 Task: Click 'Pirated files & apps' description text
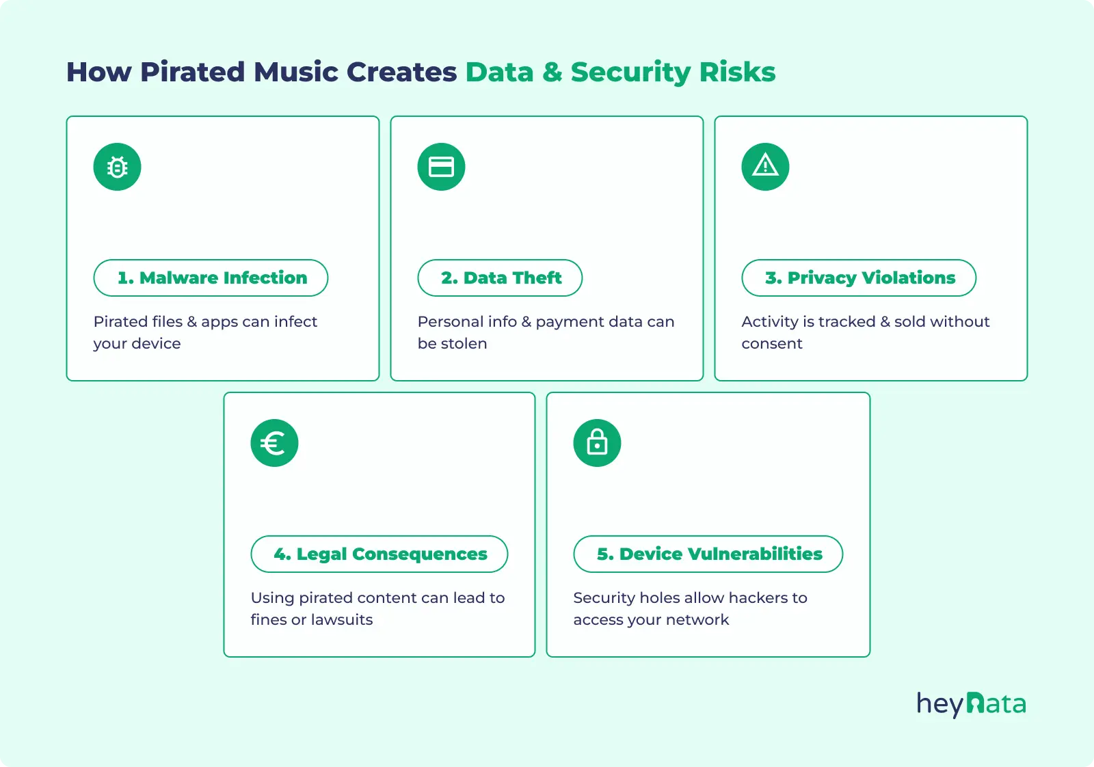pyautogui.click(x=205, y=332)
